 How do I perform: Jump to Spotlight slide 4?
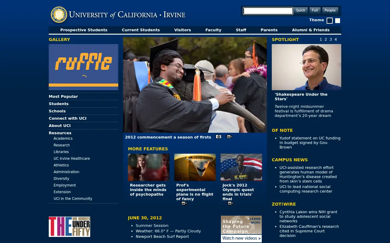(x=335, y=39)
